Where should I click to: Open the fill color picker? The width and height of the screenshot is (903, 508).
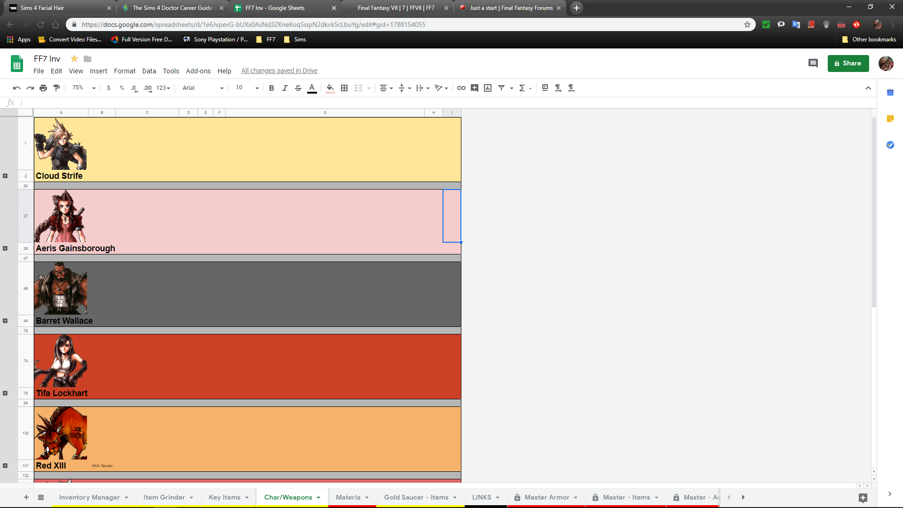coord(330,88)
